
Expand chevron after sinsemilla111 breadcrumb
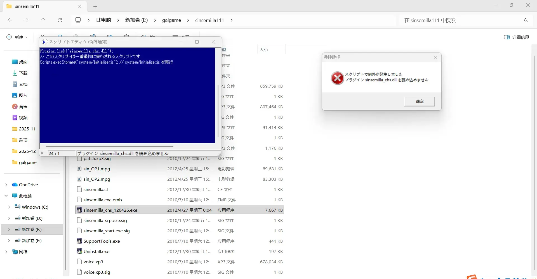click(x=232, y=20)
